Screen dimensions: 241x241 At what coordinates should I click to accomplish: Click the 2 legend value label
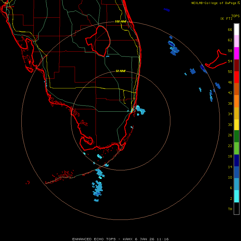(x=231, y=199)
